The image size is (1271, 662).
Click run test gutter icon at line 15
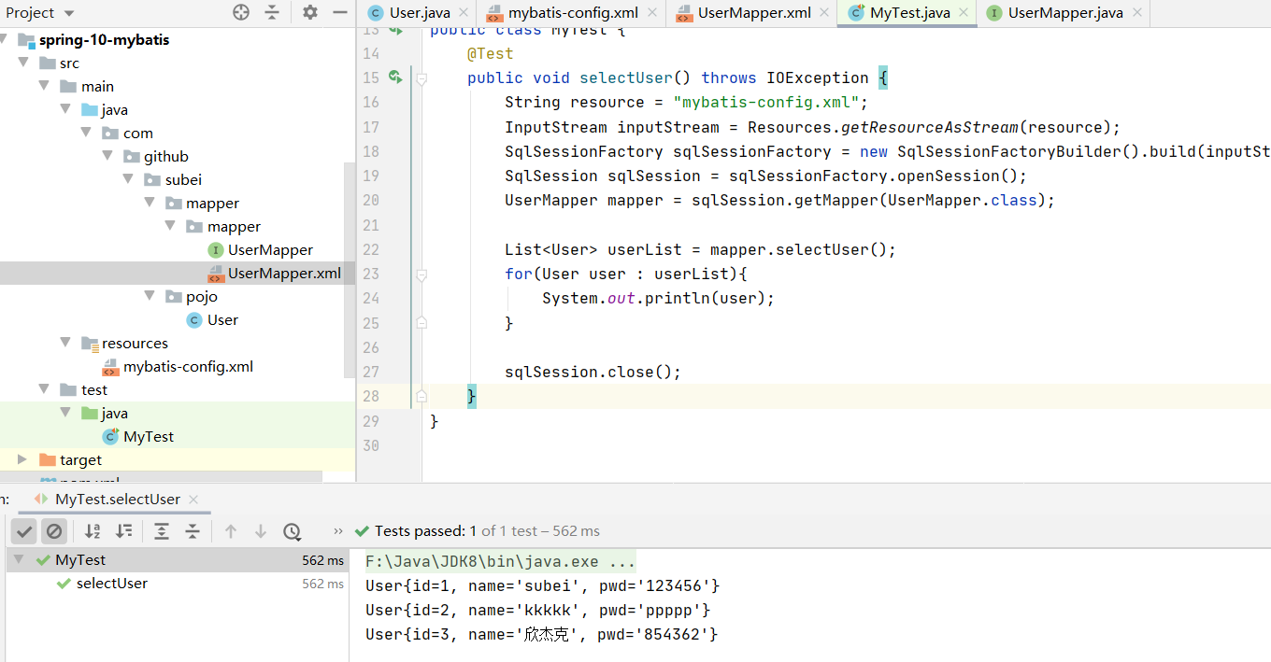pyautogui.click(x=395, y=77)
